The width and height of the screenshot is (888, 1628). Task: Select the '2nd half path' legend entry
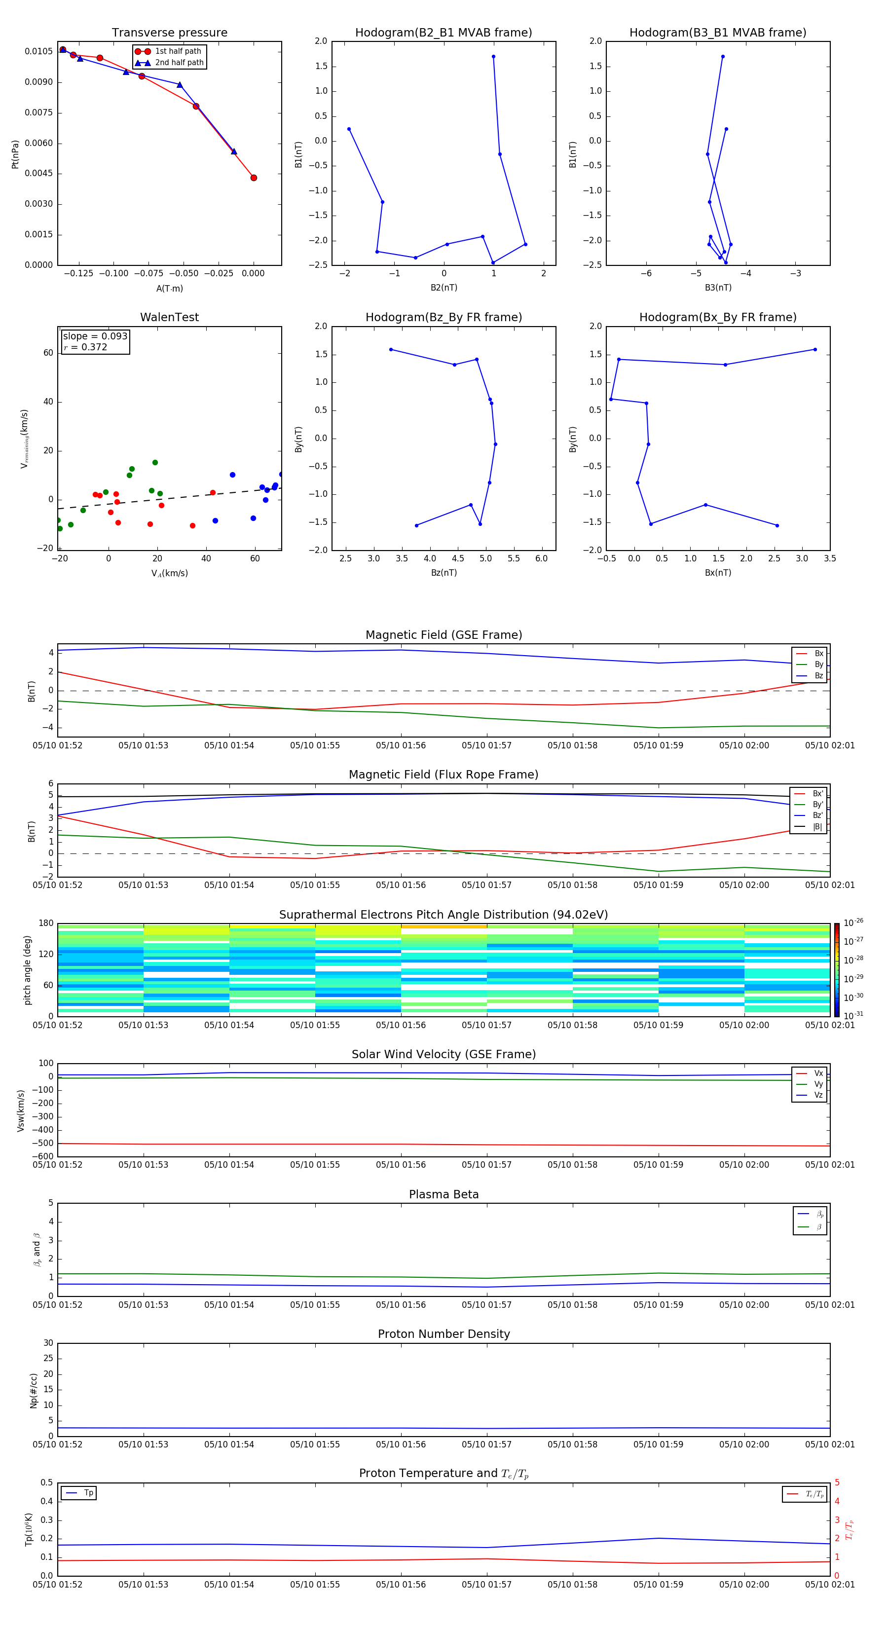click(169, 63)
